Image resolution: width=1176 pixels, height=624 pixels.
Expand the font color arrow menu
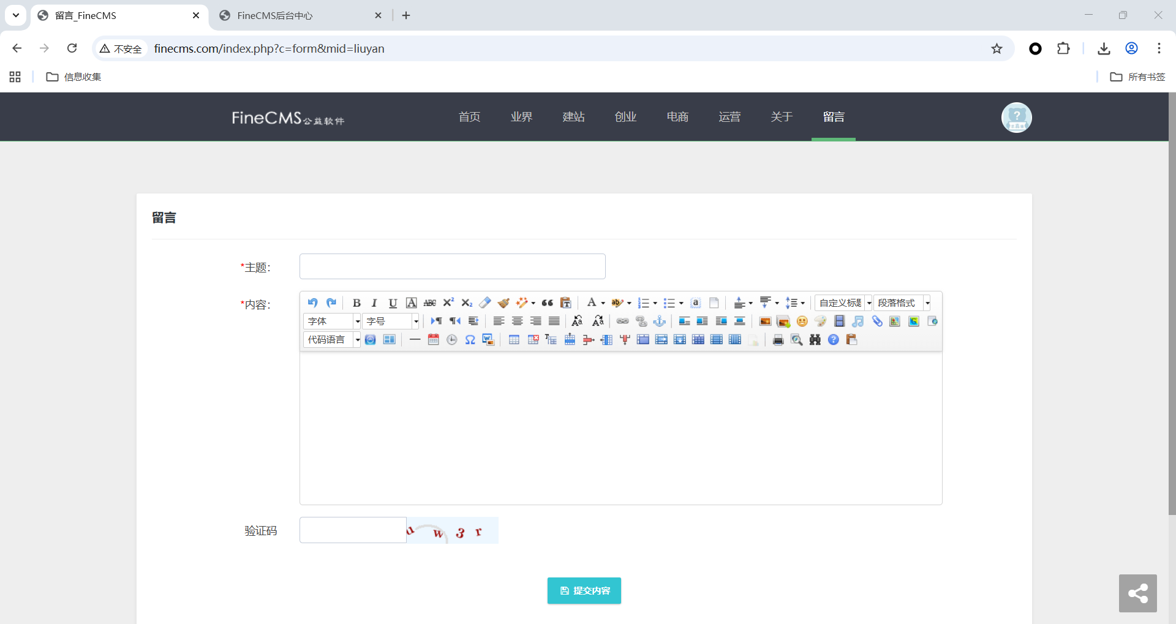[x=603, y=303]
